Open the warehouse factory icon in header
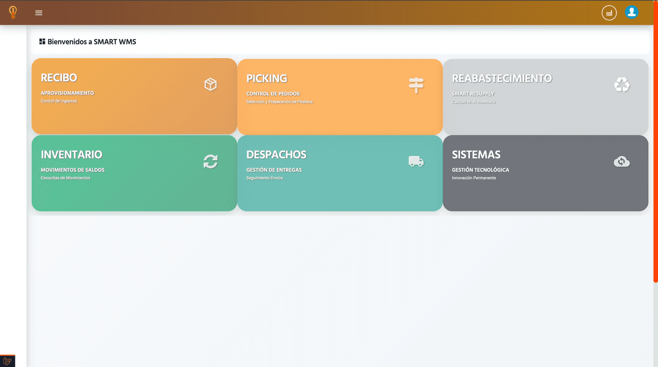658x367 pixels. coord(609,13)
